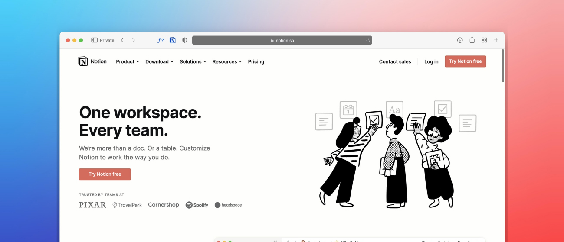The width and height of the screenshot is (564, 242).
Task: Go forward with the right arrow
Action: (x=133, y=40)
